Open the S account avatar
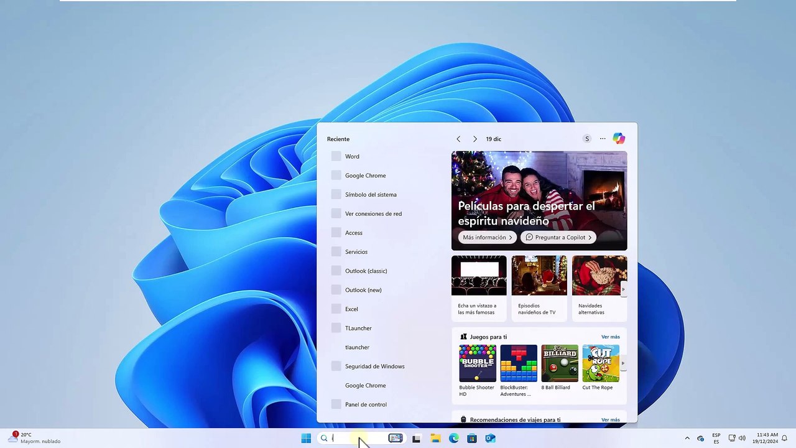 click(x=586, y=139)
